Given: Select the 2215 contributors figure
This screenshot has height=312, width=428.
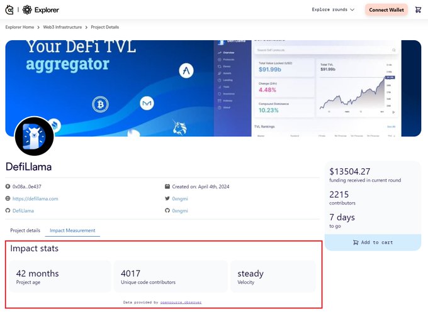Looking at the screenshot, I should click(x=339, y=195).
